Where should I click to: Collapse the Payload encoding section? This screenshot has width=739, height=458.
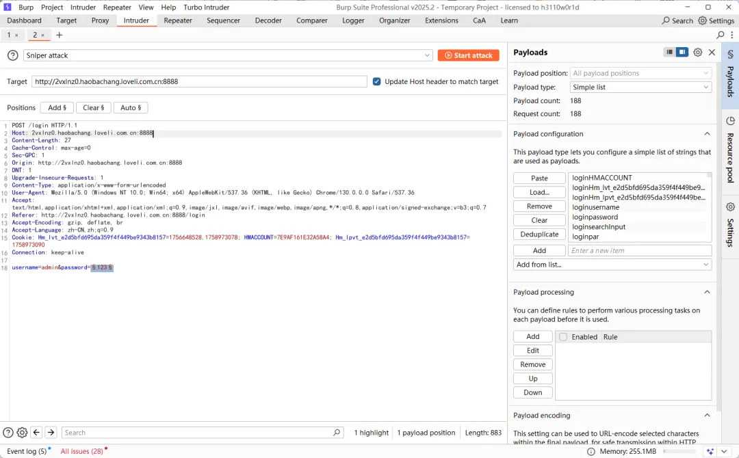tap(707, 416)
